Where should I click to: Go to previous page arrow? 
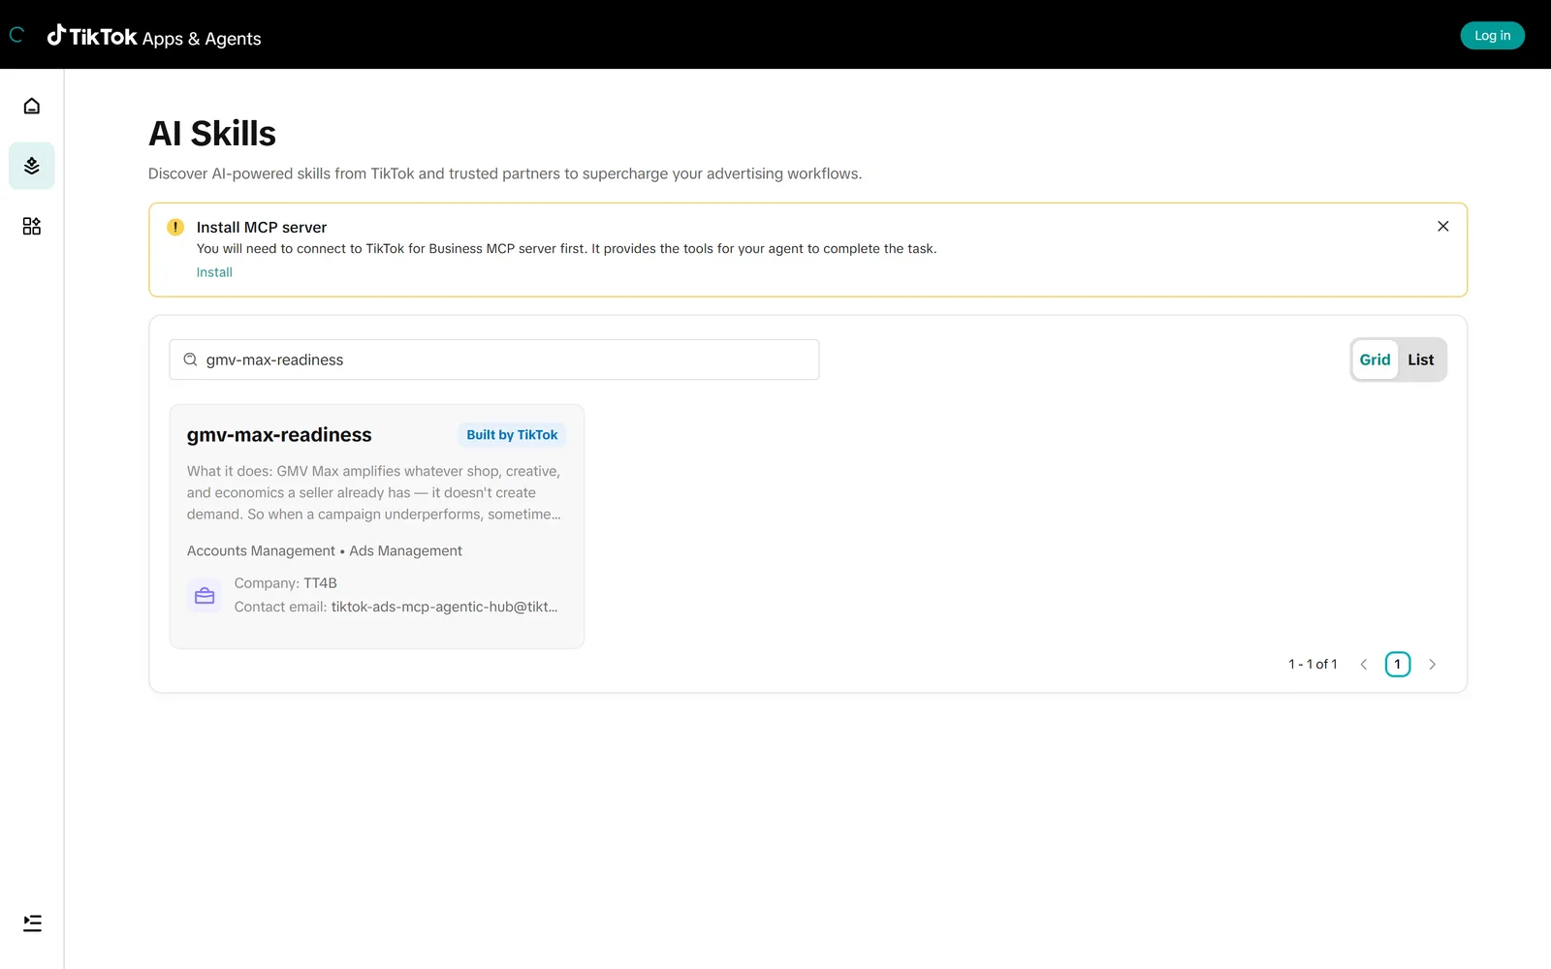coord(1364,664)
